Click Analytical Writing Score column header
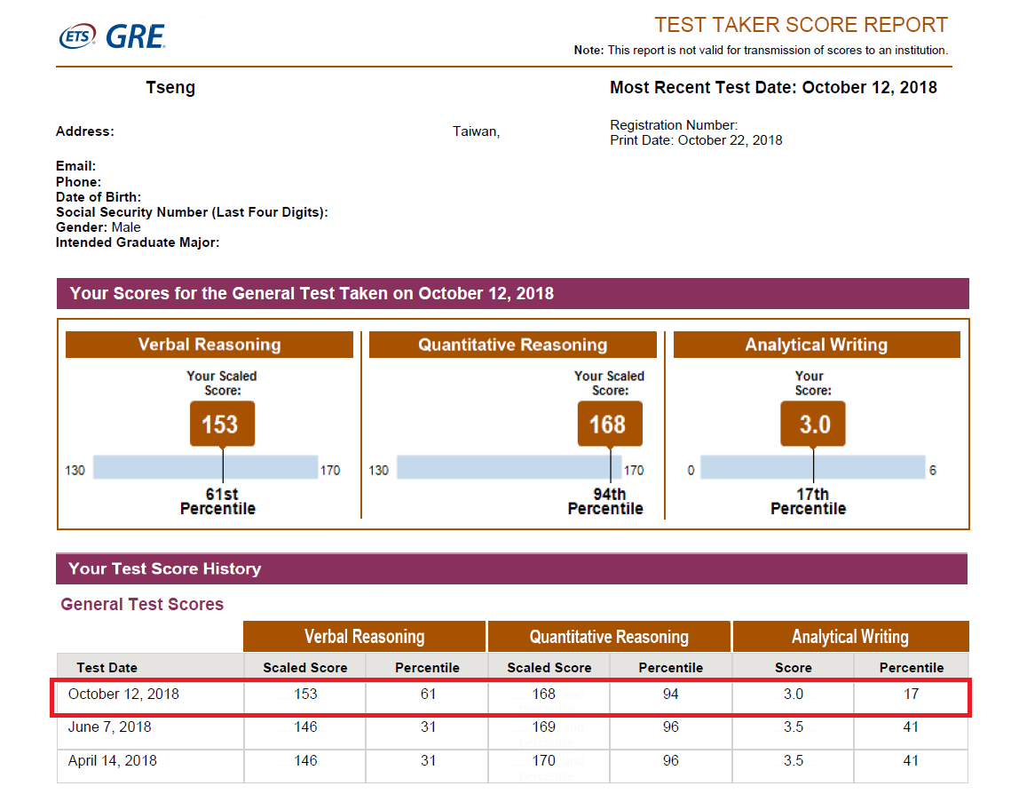The width and height of the screenshot is (1019, 794). 793,668
